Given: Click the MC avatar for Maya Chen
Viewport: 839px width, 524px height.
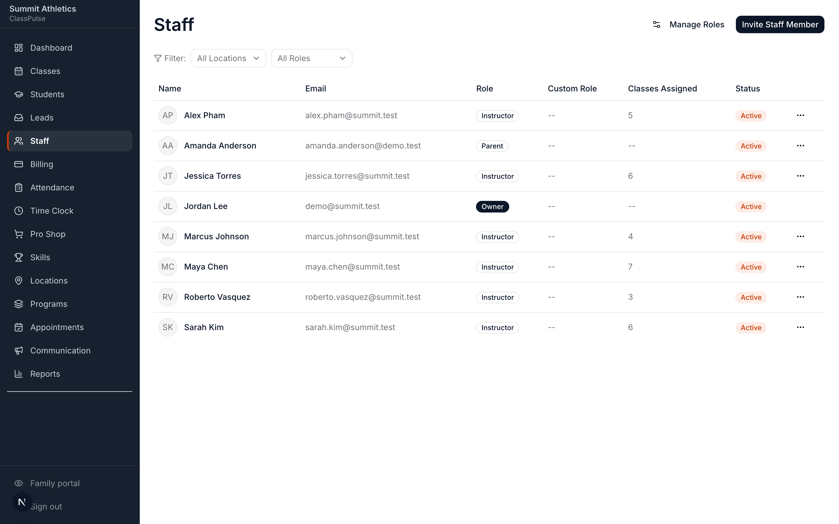Looking at the screenshot, I should (168, 266).
